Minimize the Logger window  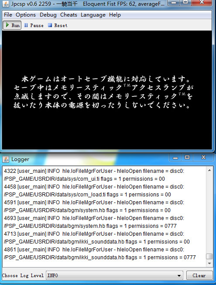175,157
